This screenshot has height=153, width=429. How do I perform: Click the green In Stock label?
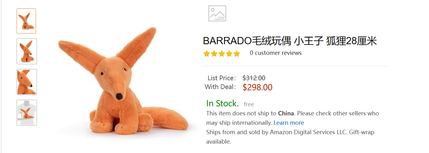(222, 103)
